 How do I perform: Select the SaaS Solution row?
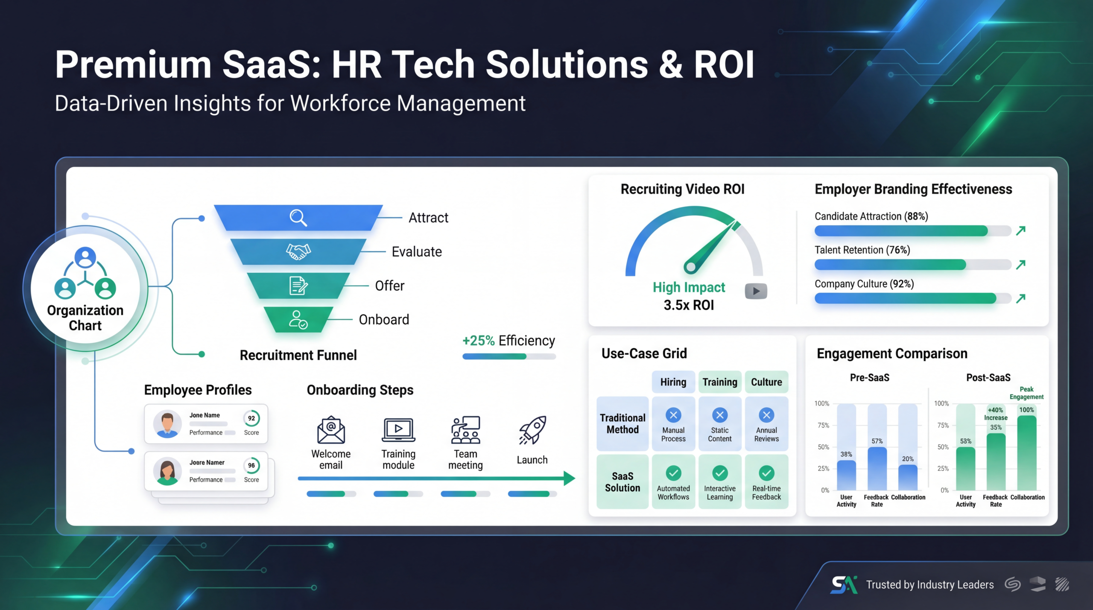pyautogui.click(x=622, y=482)
